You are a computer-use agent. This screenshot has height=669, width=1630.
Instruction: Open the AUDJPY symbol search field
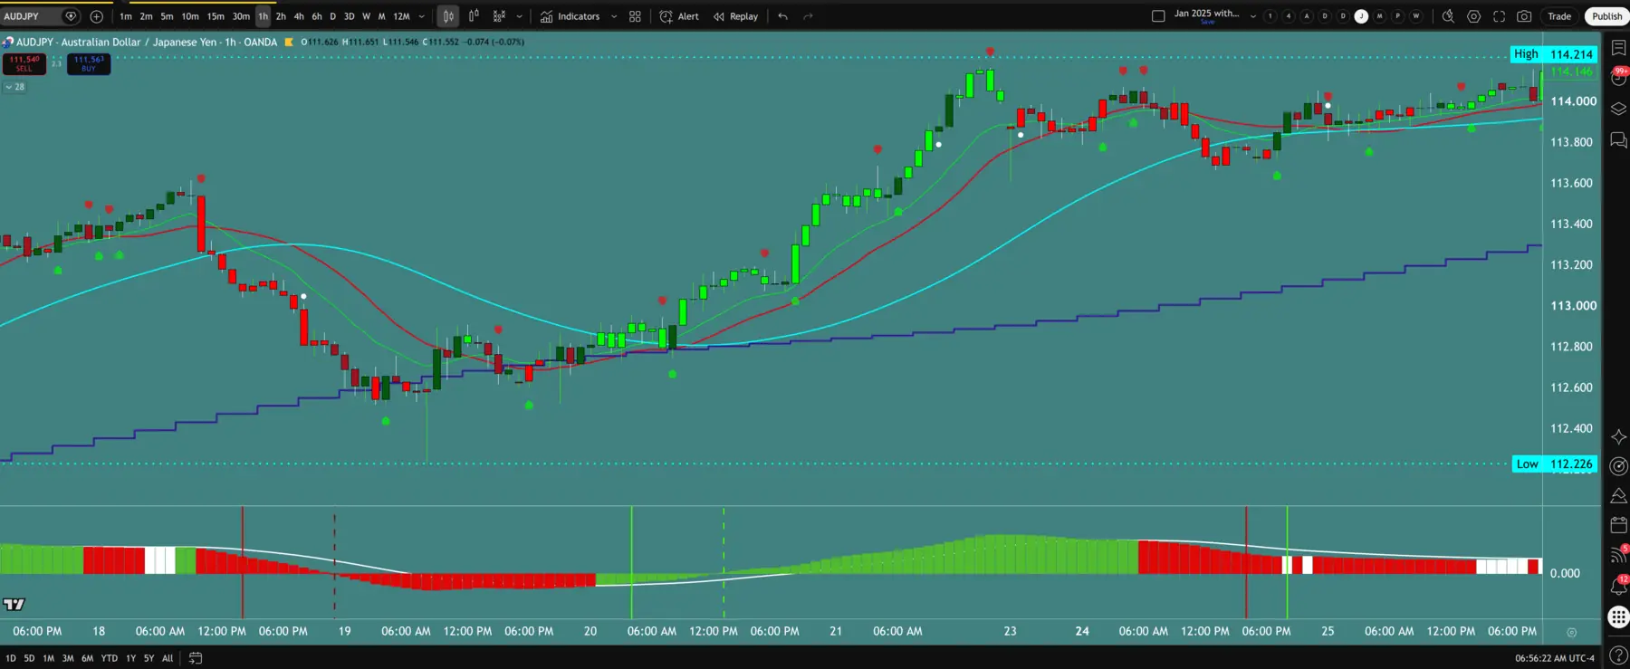pyautogui.click(x=41, y=16)
